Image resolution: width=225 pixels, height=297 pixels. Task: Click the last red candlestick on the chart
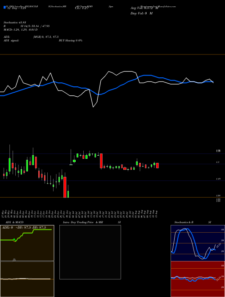pos(157,166)
